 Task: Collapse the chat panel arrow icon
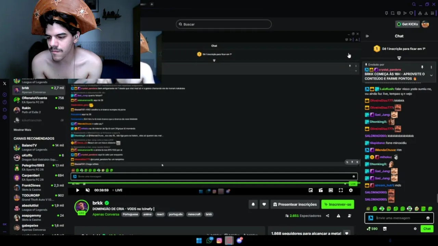pyautogui.click(x=367, y=36)
